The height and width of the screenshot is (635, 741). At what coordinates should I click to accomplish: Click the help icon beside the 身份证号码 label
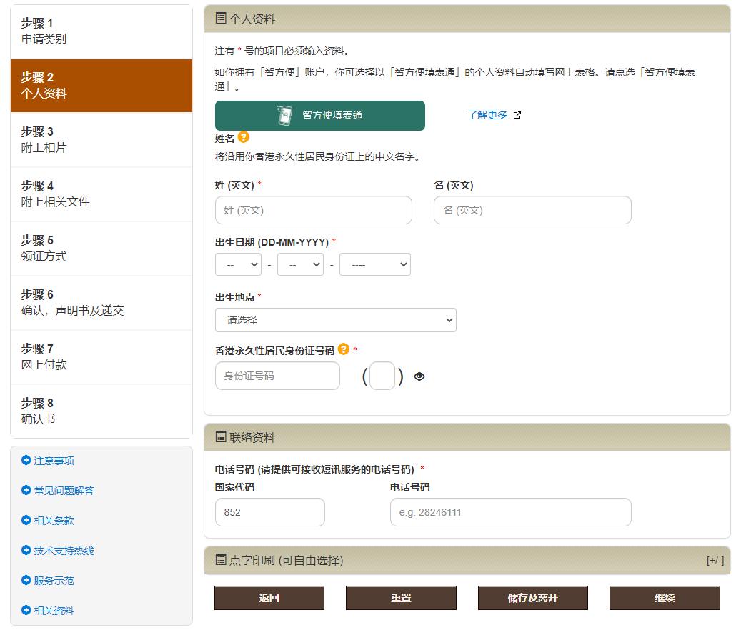[x=344, y=350]
